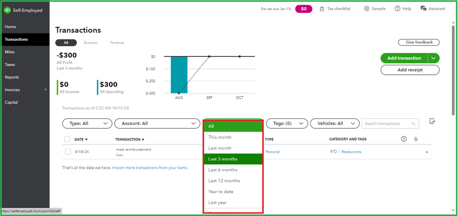Select All in the date range list
This screenshot has height=216, width=458.
click(x=233, y=126)
